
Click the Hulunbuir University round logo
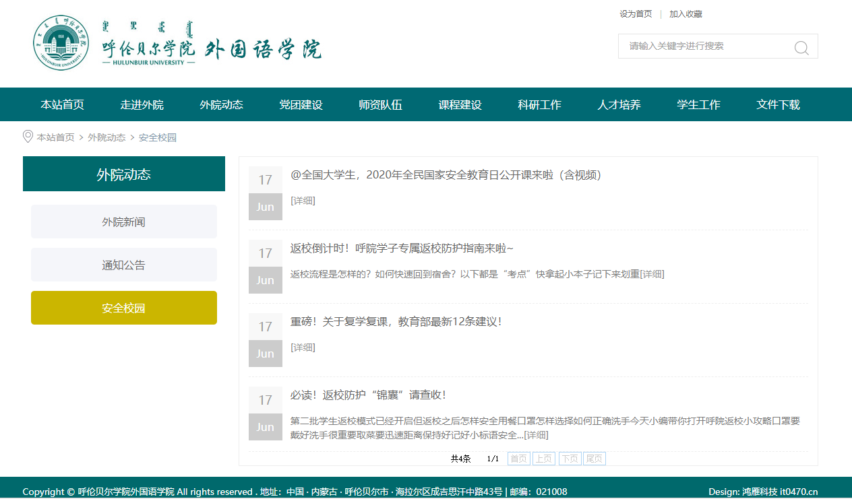[x=61, y=43]
